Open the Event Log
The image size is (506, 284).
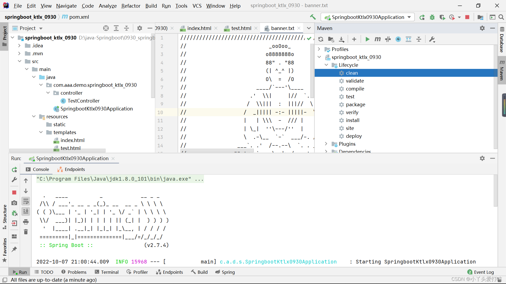click(x=480, y=272)
